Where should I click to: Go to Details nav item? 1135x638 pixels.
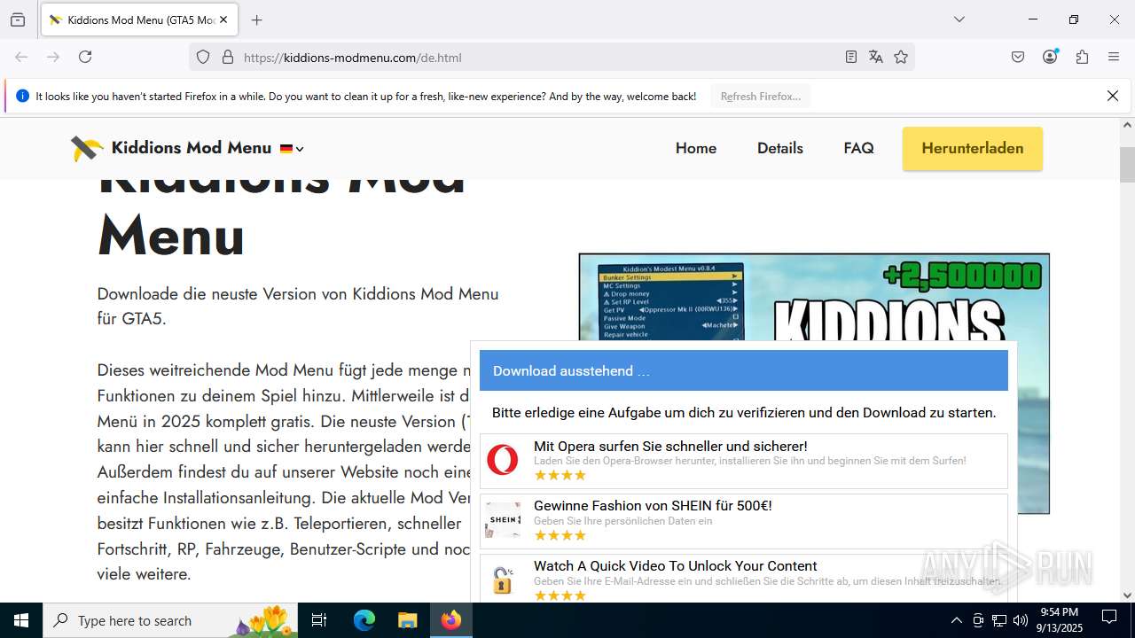780,148
